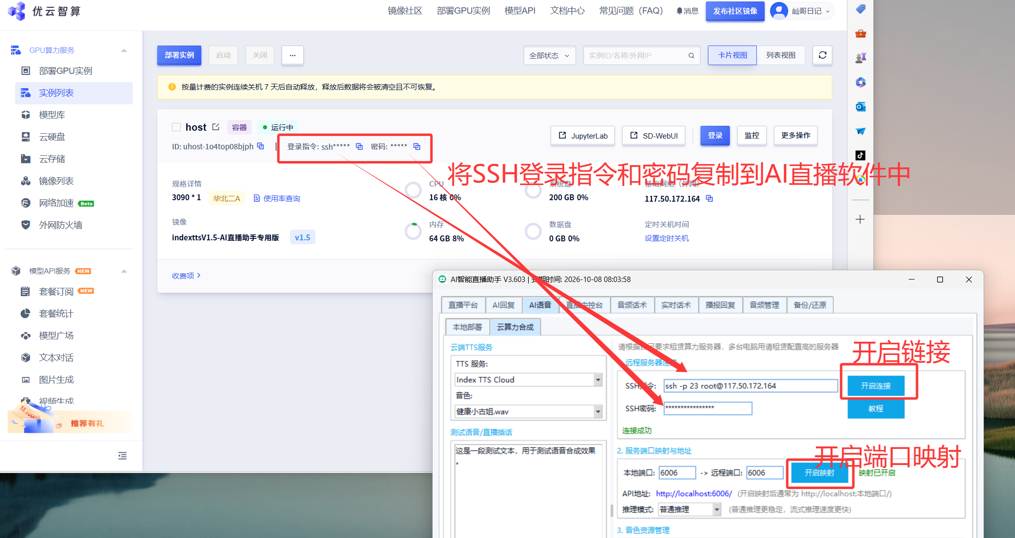Click the SSH密码 input field
Screen dimensions: 1015x538
click(x=707, y=408)
